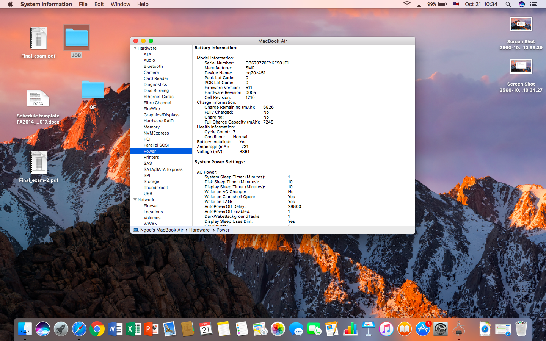
Task: Select the JOB folder on desktop
Action: point(77,38)
